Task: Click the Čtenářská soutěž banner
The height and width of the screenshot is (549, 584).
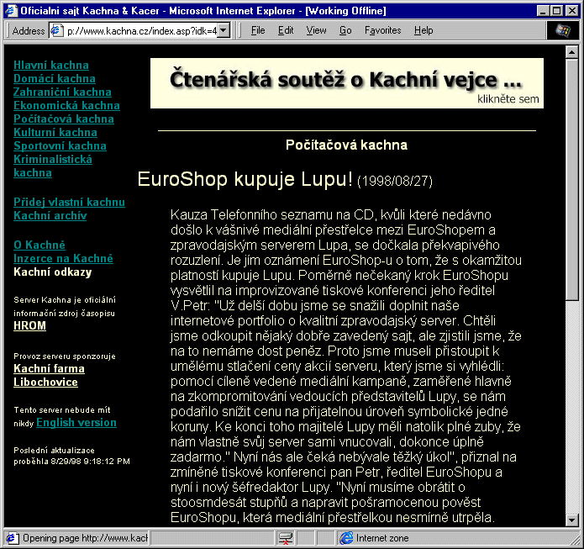Action: [x=347, y=83]
